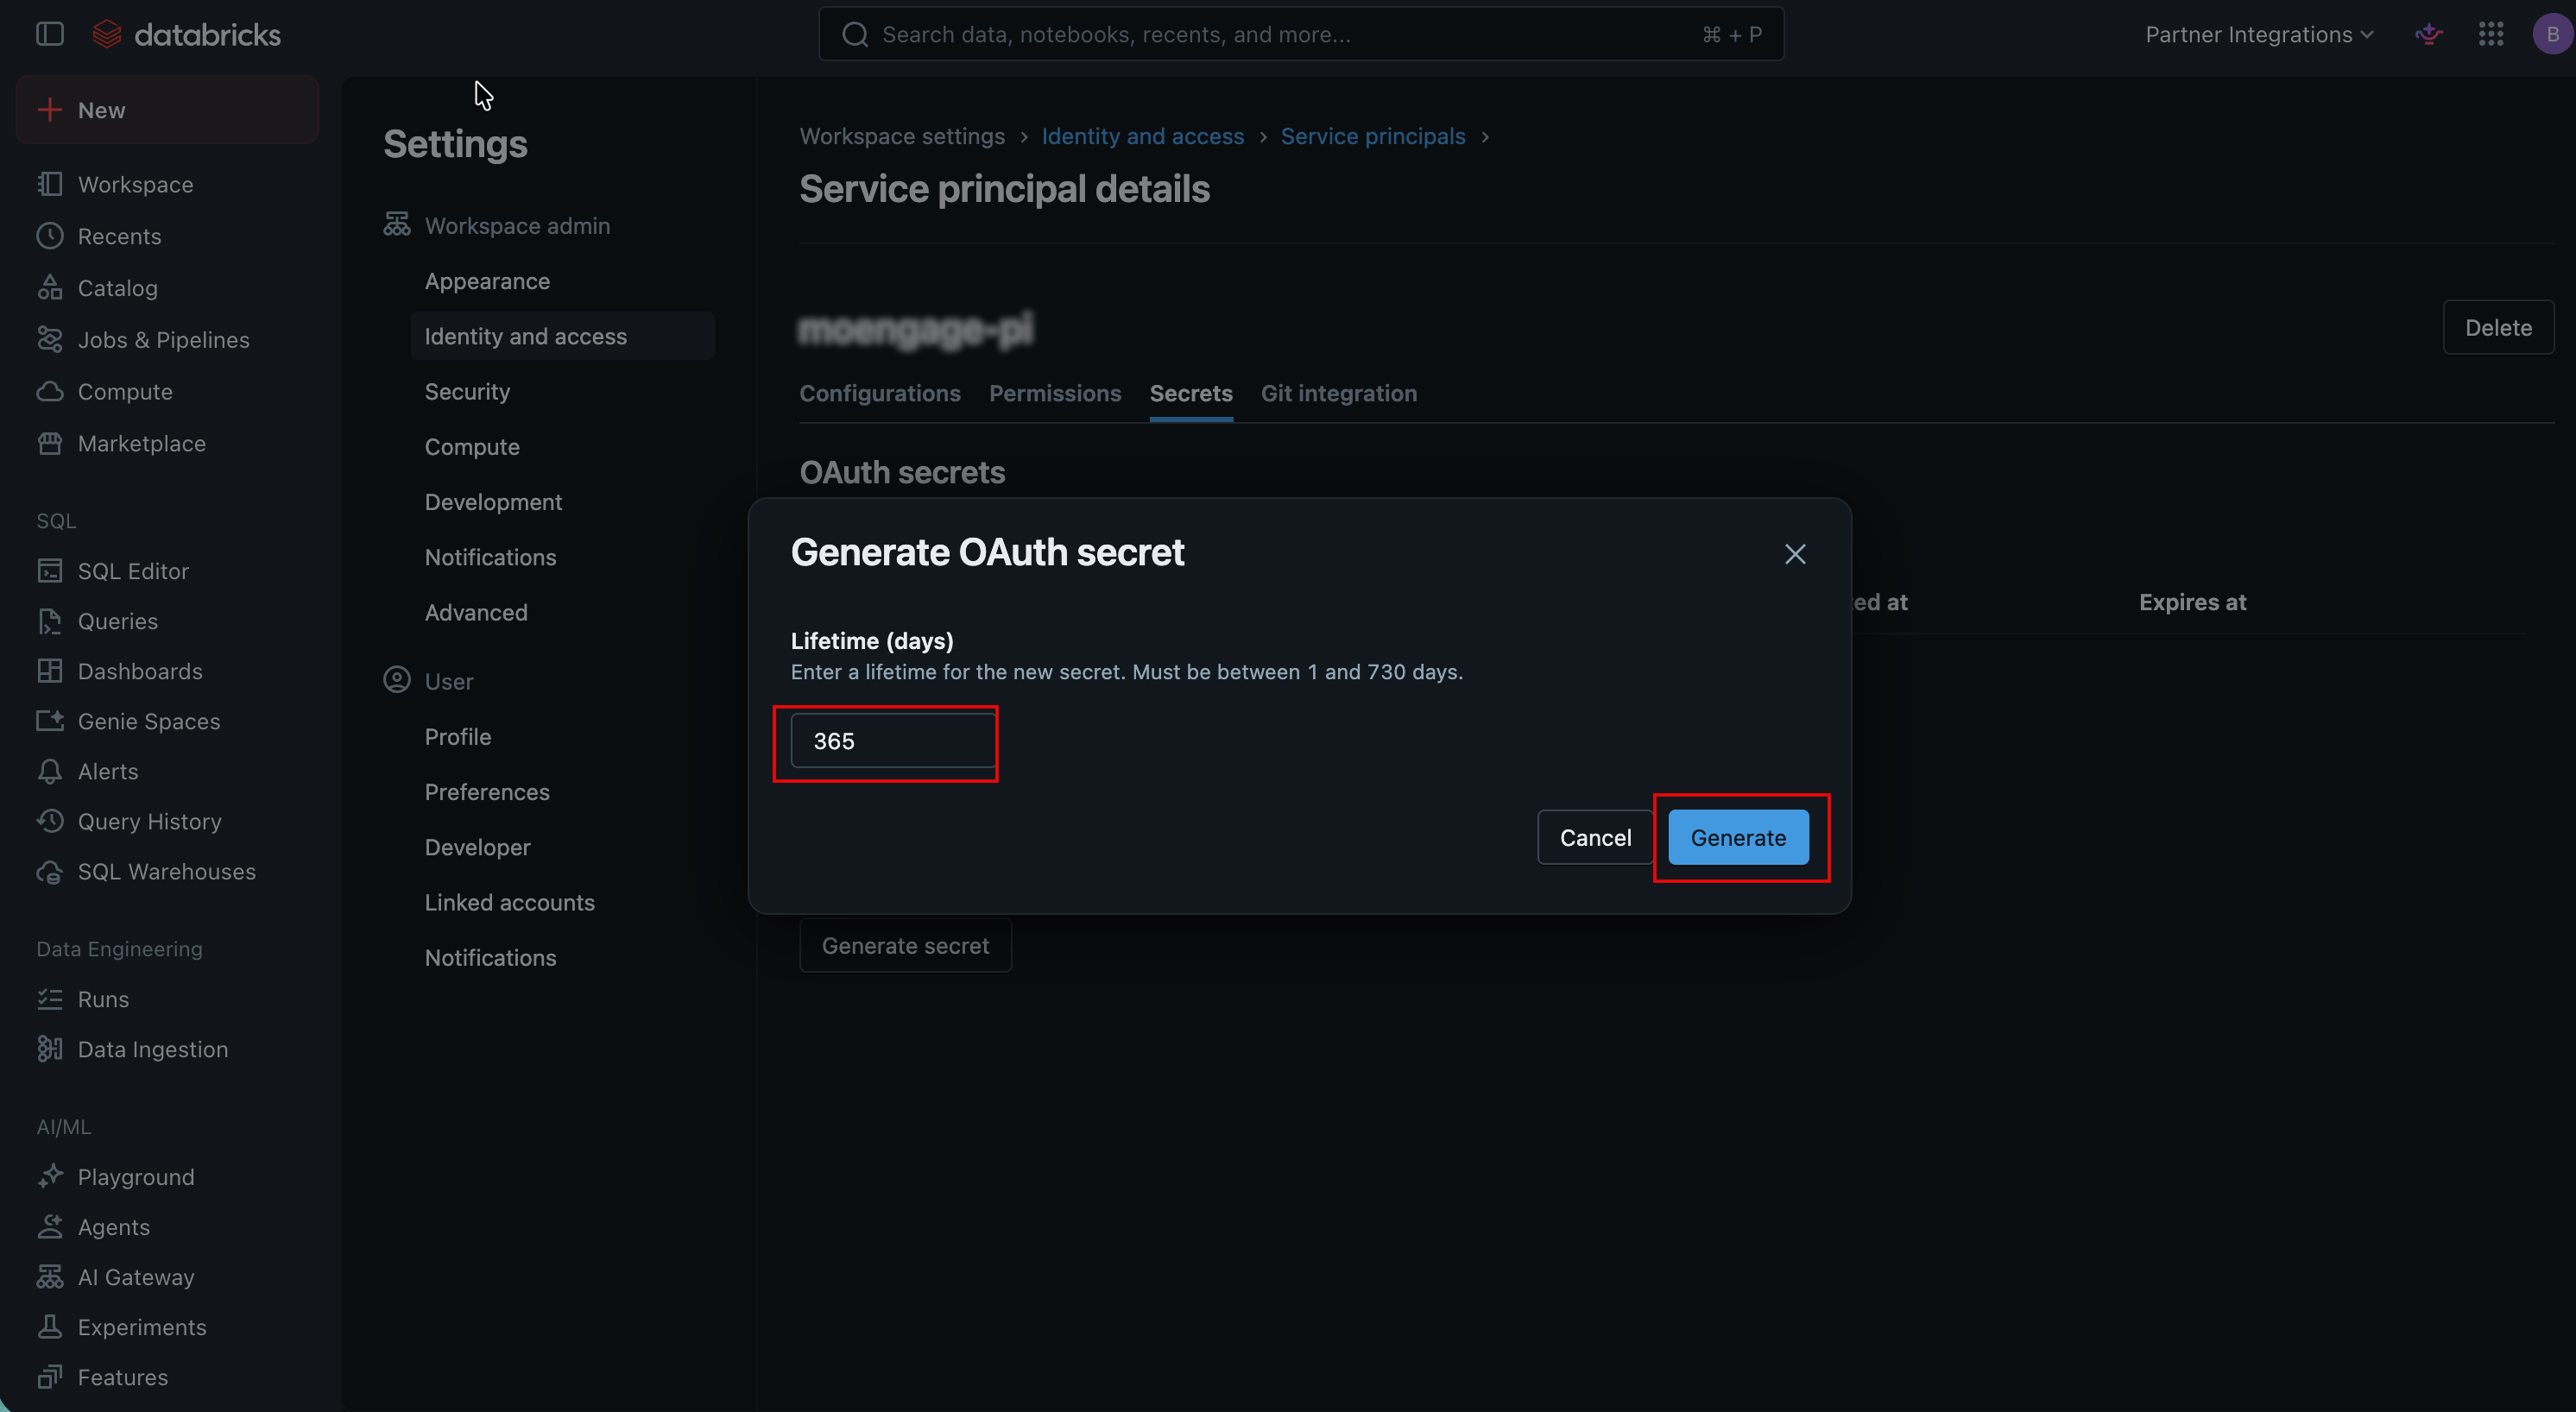Go to Service principals breadcrumb
The image size is (2576, 1412).
point(1372,136)
